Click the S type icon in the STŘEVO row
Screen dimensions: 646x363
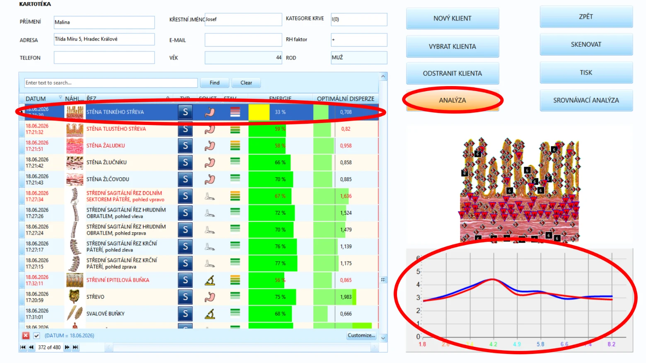185,297
